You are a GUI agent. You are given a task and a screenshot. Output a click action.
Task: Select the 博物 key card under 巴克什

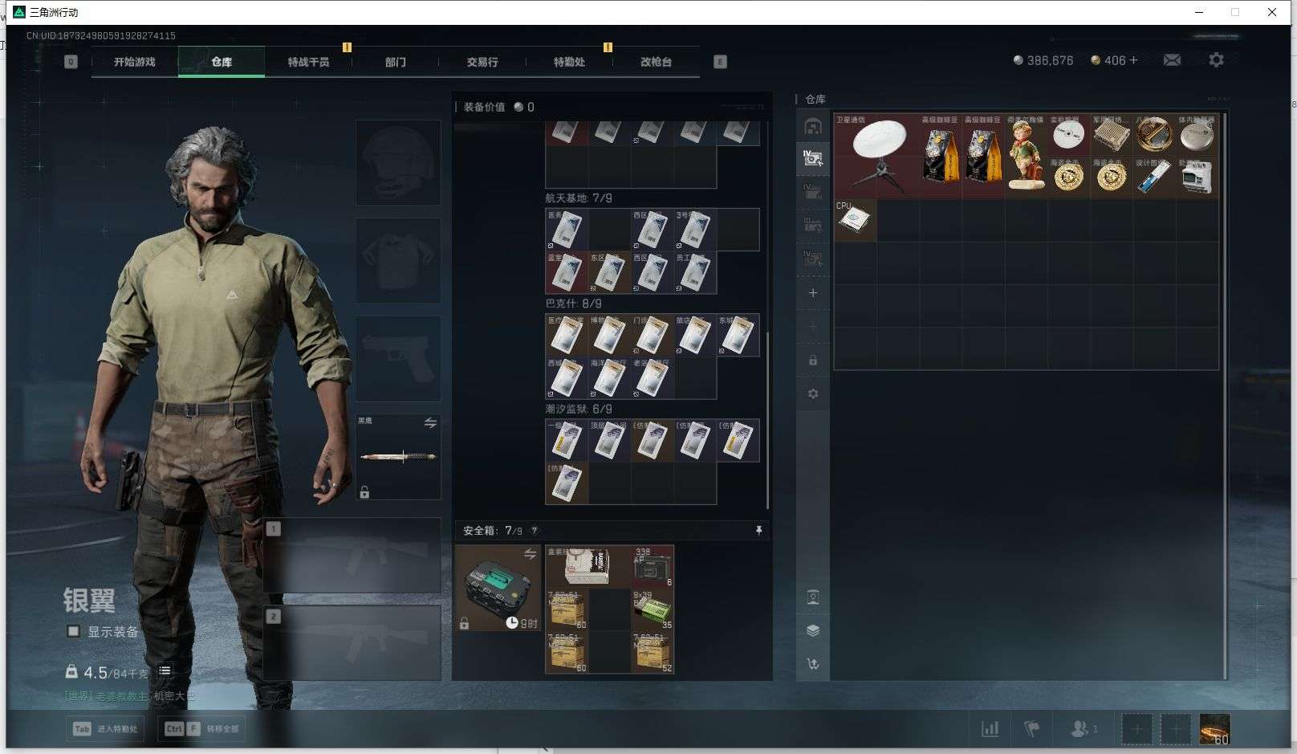609,335
